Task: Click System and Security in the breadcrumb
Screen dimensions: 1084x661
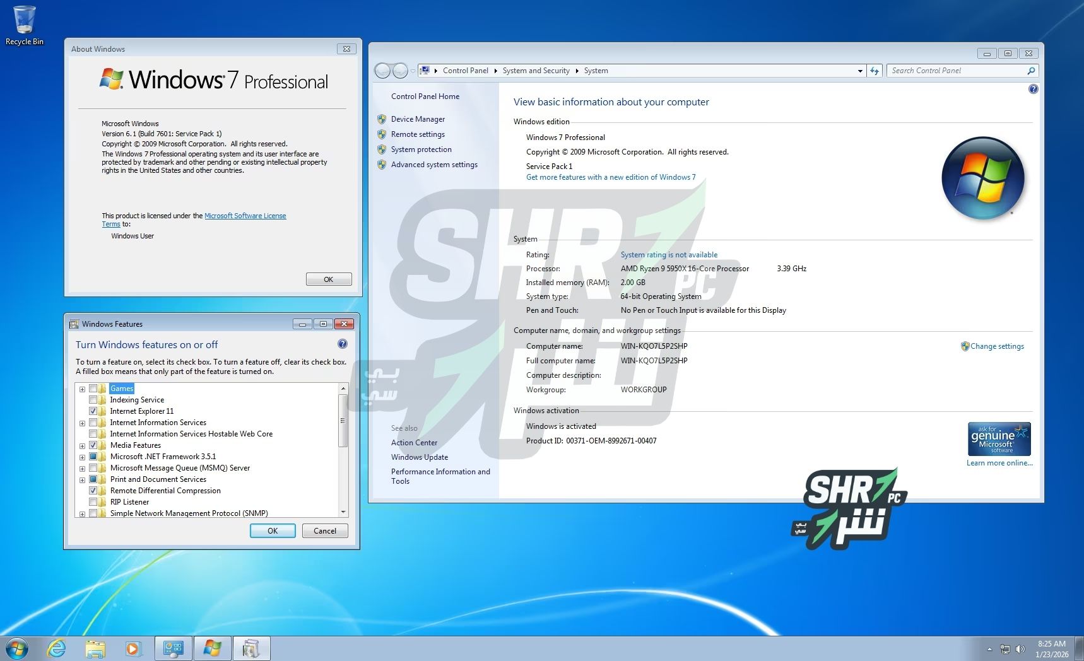Action: pyautogui.click(x=536, y=71)
